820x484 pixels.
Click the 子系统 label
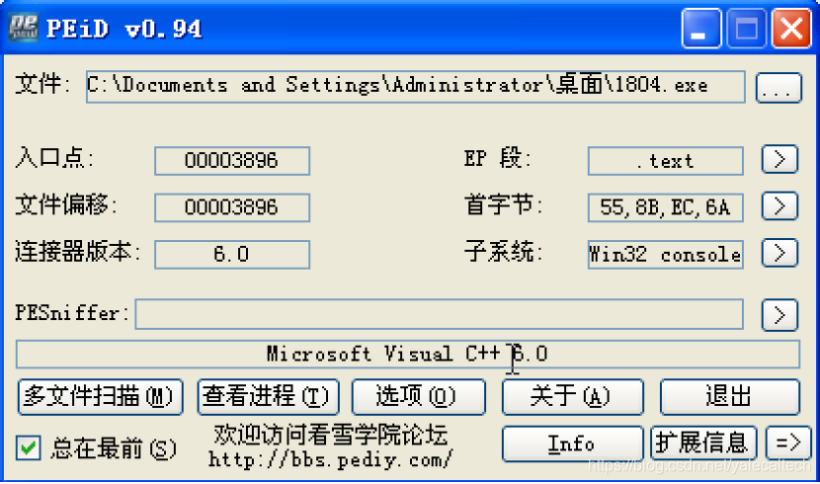pyautogui.click(x=503, y=252)
